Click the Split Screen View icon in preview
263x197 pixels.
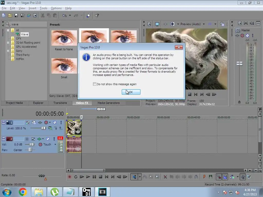(x=173, y=24)
